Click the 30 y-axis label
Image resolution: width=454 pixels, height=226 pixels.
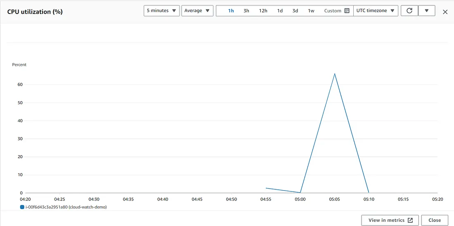coord(20,139)
